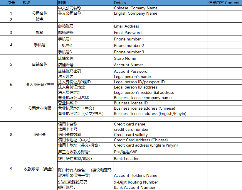
Task: Select the '信用卡' block cell
Action: click(40, 135)
